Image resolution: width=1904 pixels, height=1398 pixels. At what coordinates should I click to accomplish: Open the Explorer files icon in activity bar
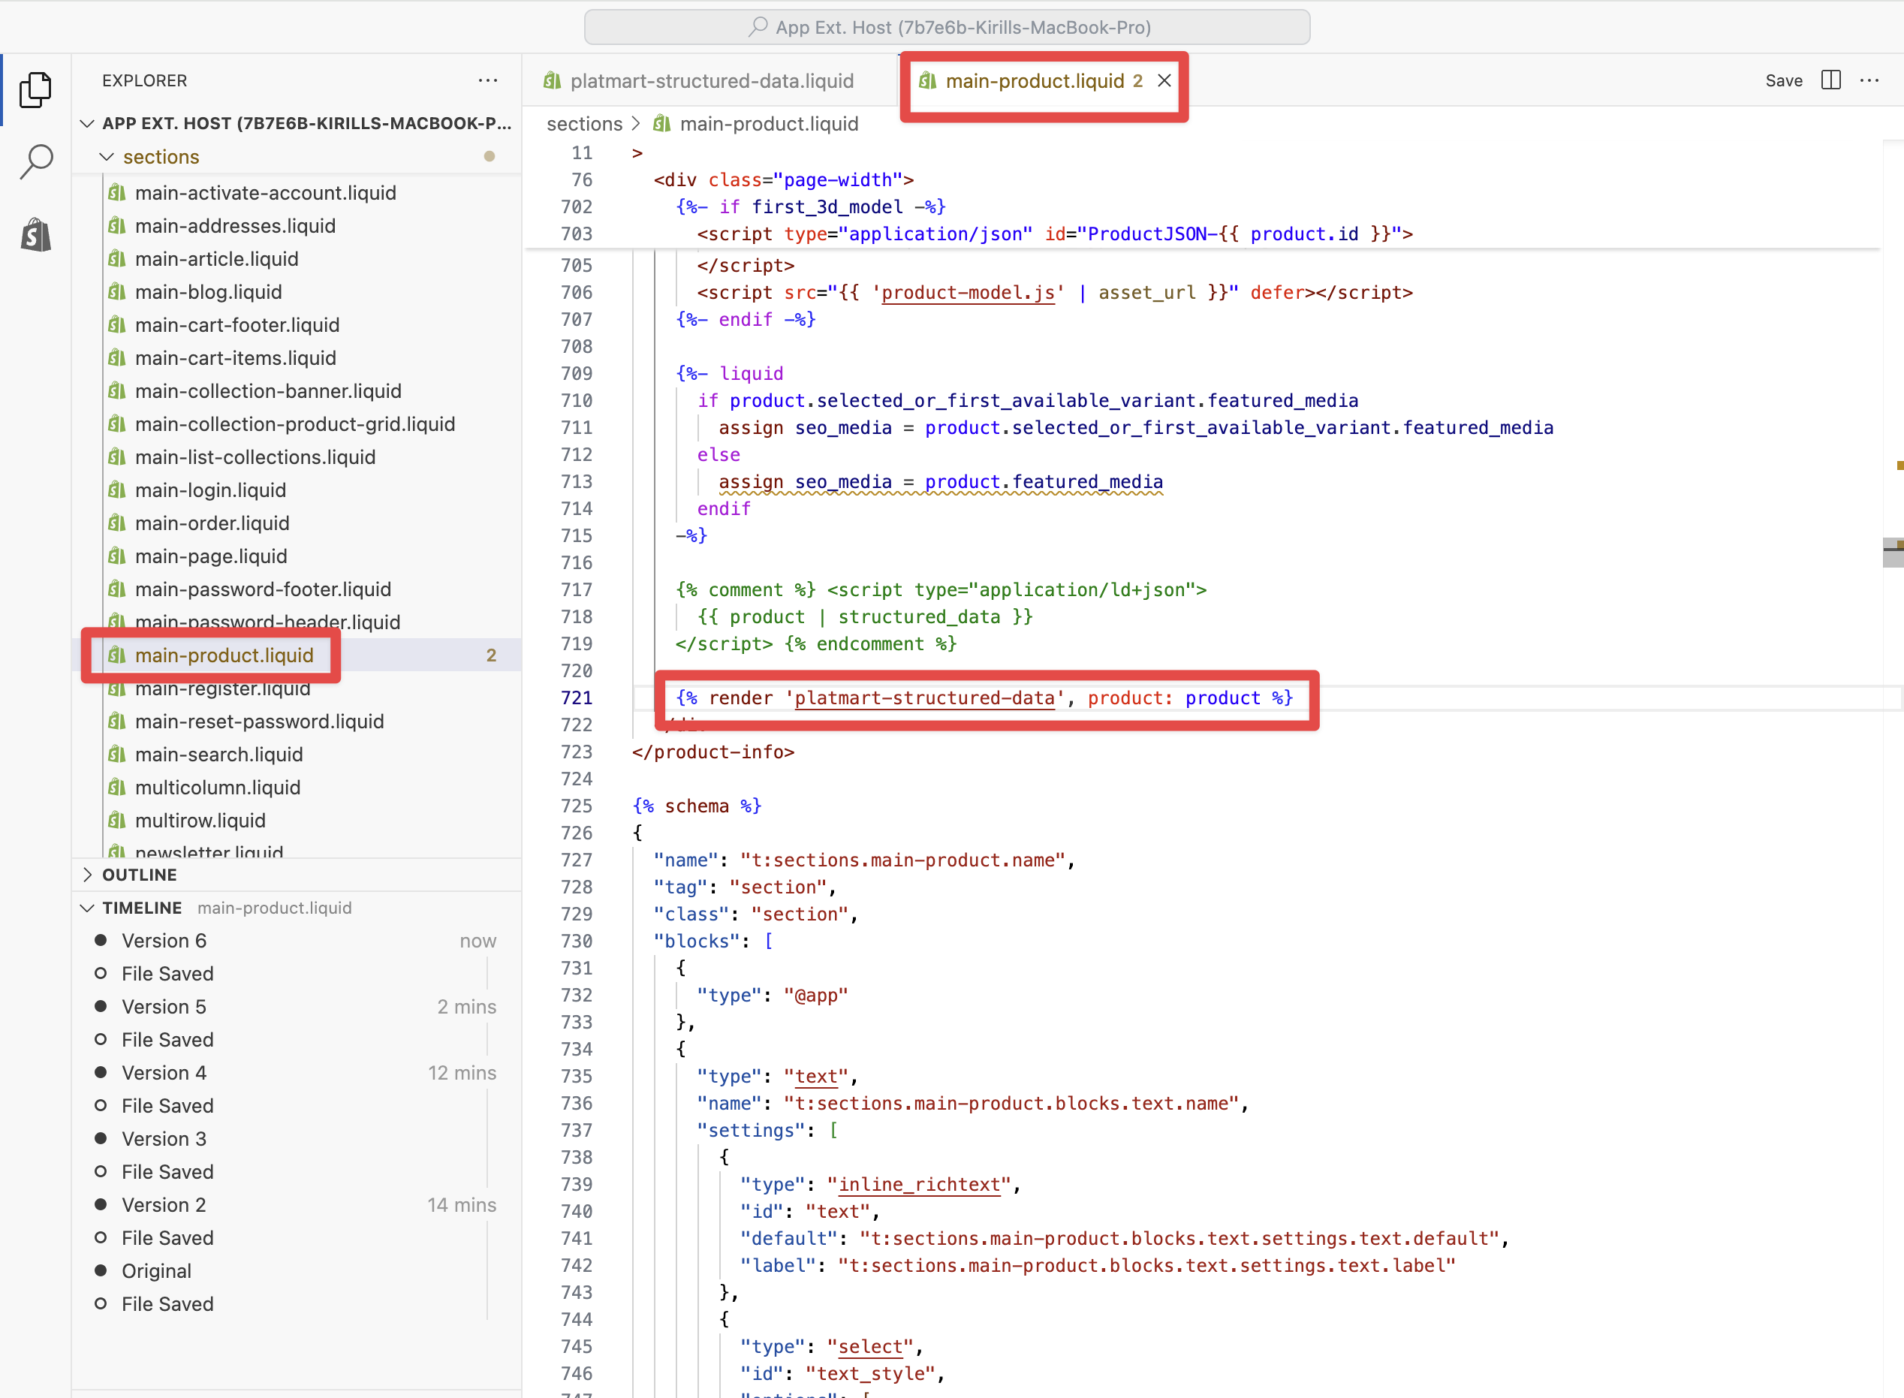point(35,89)
